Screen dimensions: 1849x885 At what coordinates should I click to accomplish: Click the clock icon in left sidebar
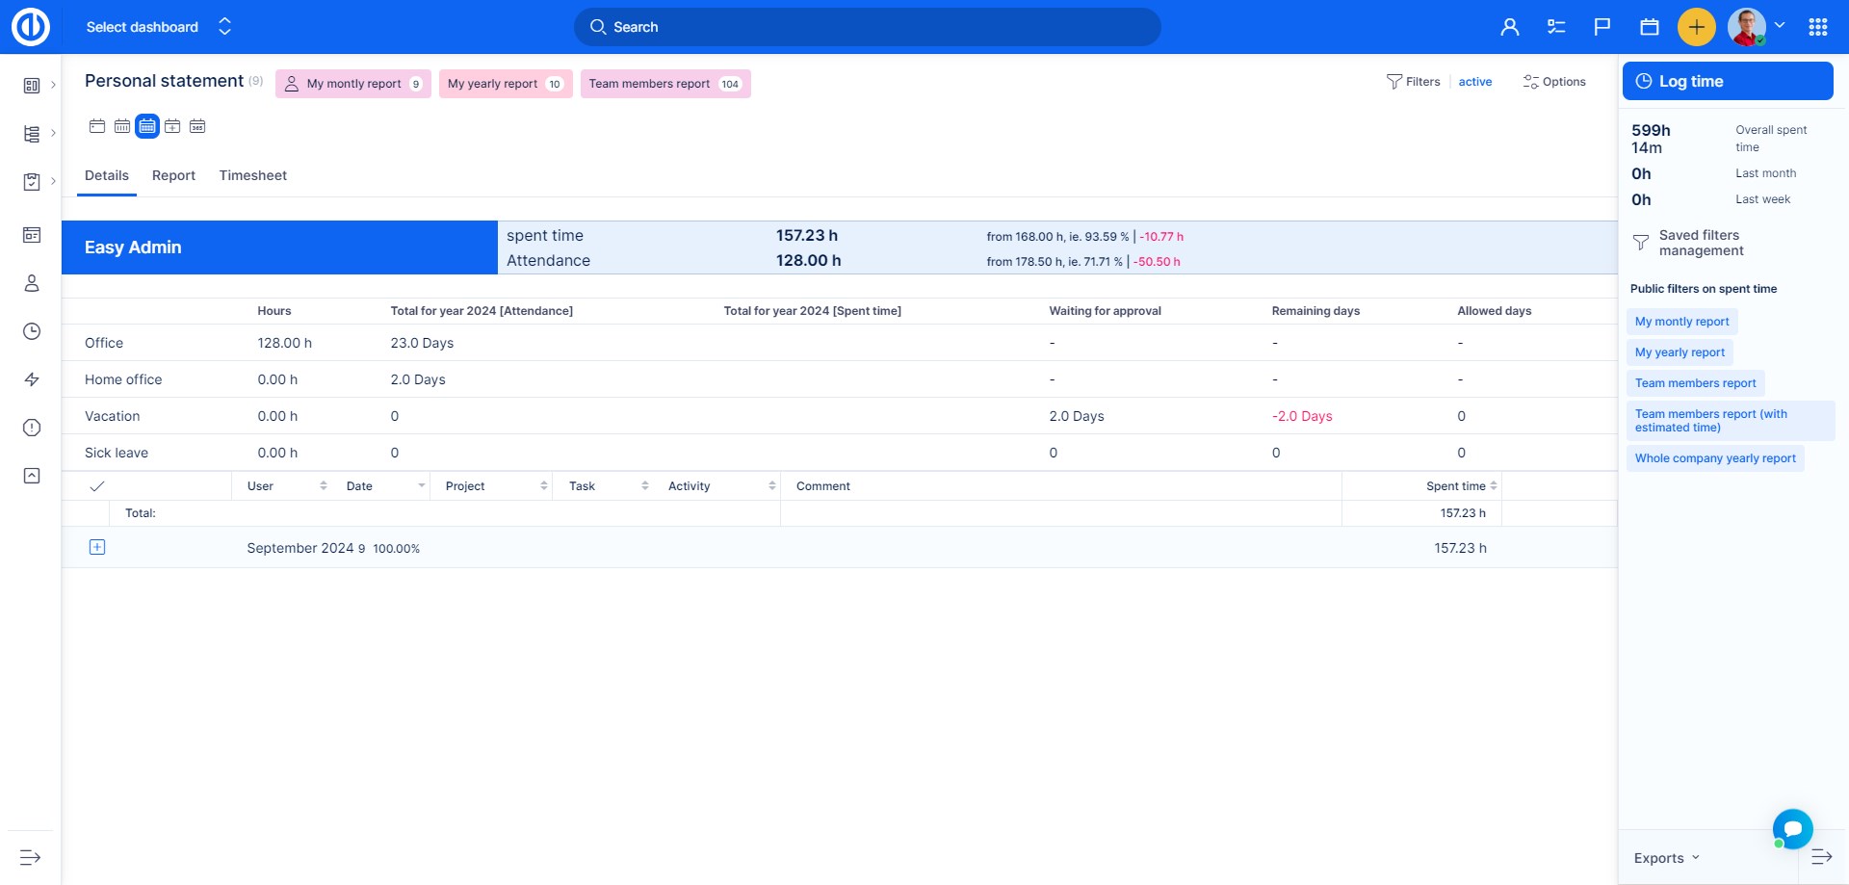32,331
